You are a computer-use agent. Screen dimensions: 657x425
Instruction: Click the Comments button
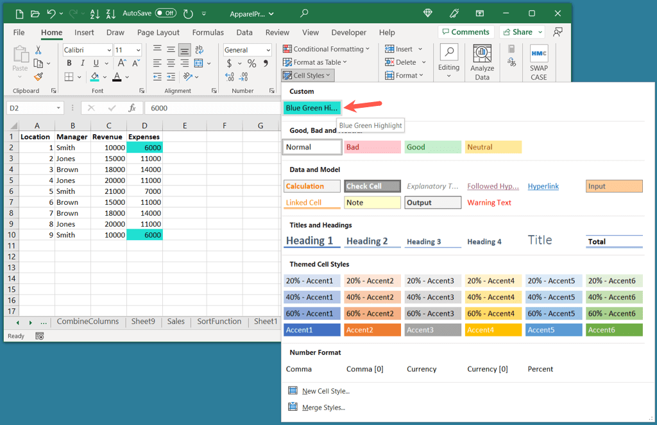click(466, 32)
